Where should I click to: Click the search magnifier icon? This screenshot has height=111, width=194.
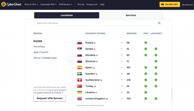click(159, 23)
